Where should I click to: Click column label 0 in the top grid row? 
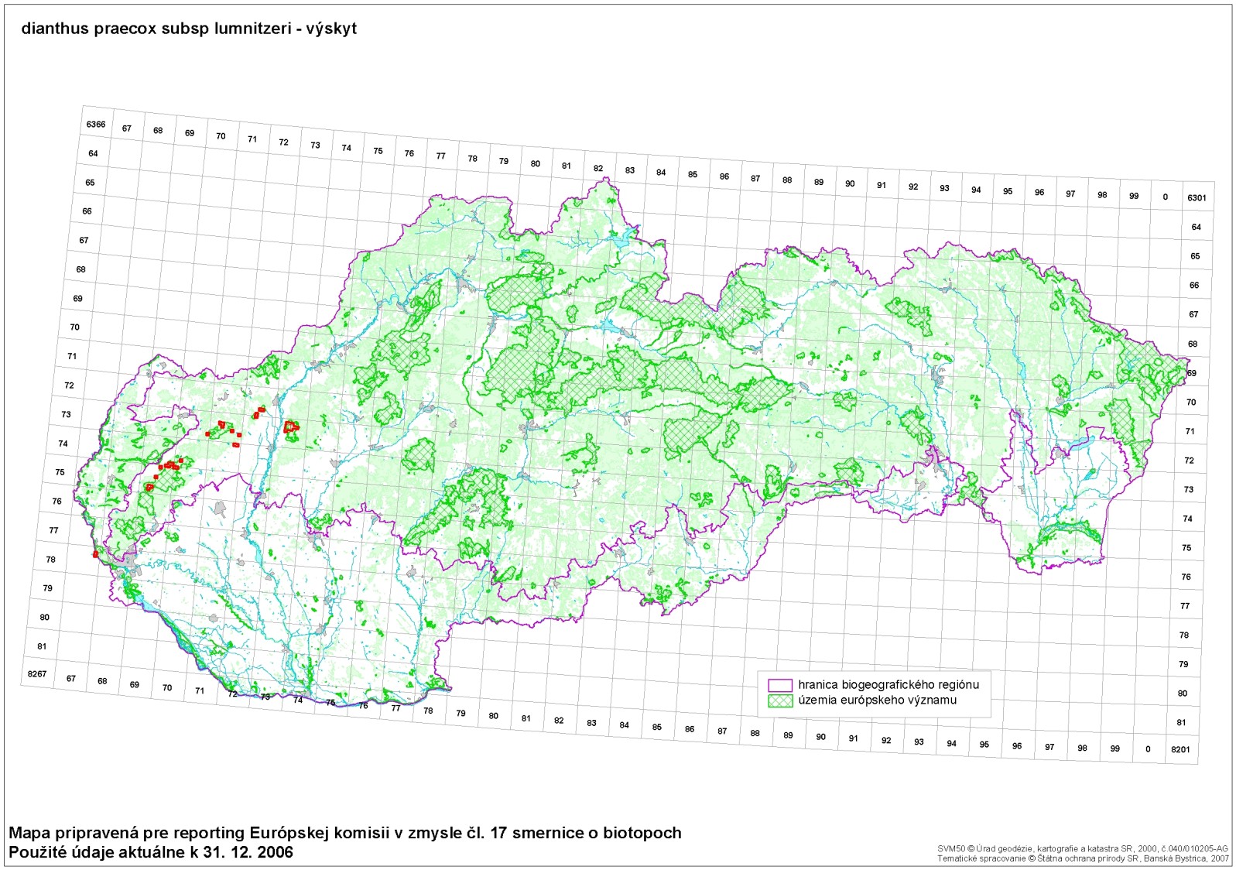tap(1165, 197)
